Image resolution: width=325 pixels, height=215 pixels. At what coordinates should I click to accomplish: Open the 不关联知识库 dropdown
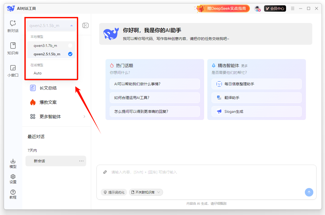(x=146, y=192)
